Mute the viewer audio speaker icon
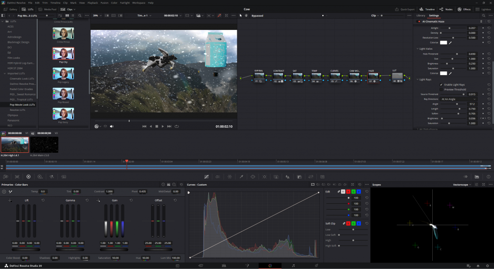 (x=111, y=126)
